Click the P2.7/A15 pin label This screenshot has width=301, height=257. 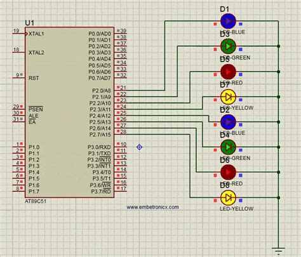click(x=100, y=135)
